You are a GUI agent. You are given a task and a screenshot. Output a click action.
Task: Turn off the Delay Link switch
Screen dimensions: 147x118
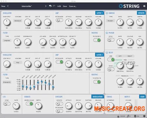111,59
